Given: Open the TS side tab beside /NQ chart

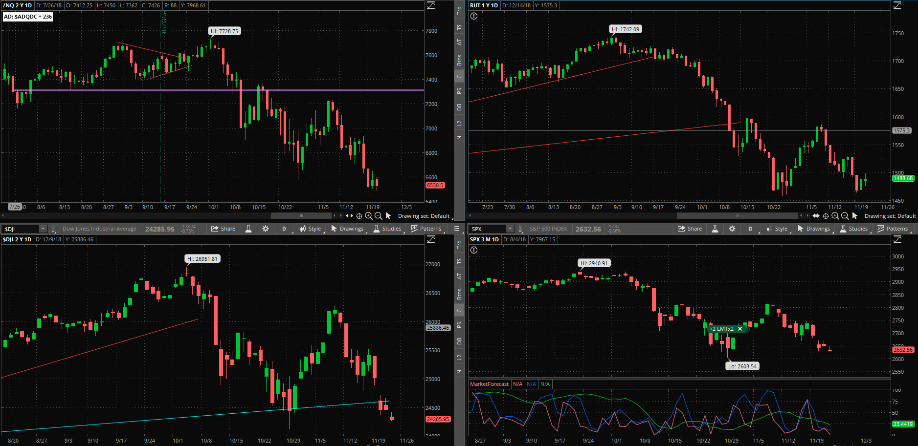Looking at the screenshot, I should (459, 27).
